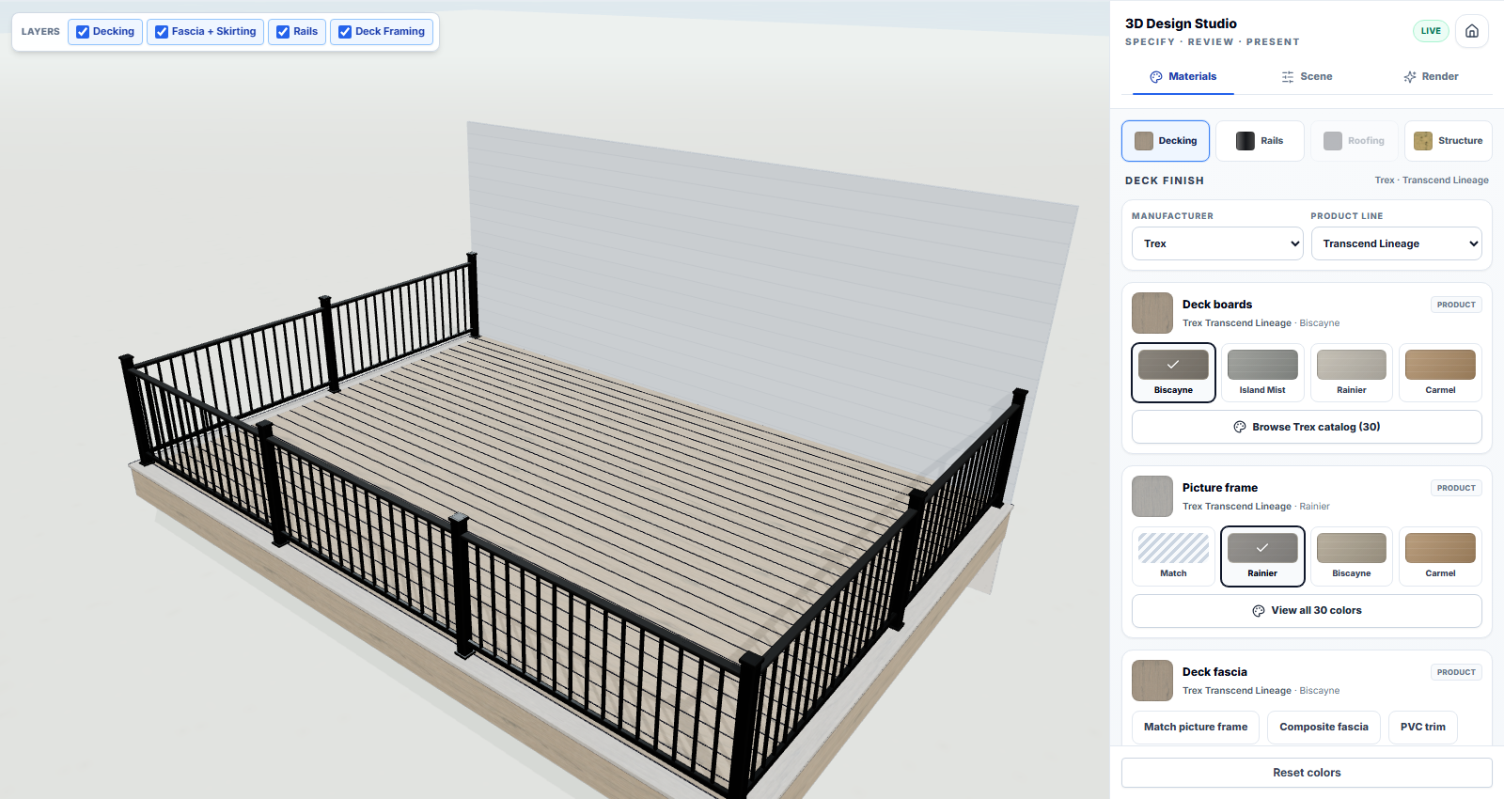Click the Decking category swatch icon
The width and height of the screenshot is (1504, 799).
(1144, 141)
